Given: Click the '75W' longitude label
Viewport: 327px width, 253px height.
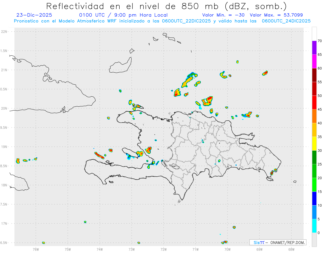Looking at the screenshot, I should point(68,249).
